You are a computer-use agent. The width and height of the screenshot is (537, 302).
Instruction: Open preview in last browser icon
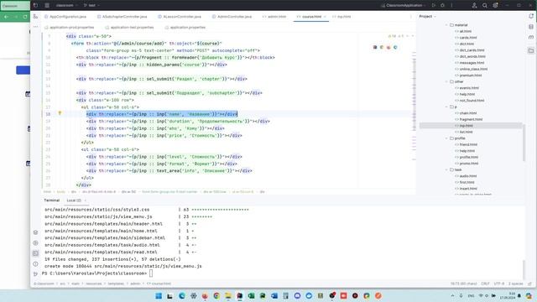coord(395,47)
